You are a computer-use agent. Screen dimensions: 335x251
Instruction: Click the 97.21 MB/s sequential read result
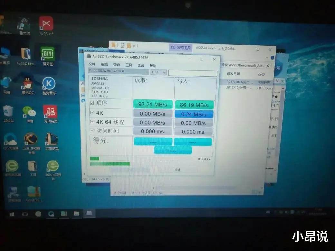click(153, 104)
